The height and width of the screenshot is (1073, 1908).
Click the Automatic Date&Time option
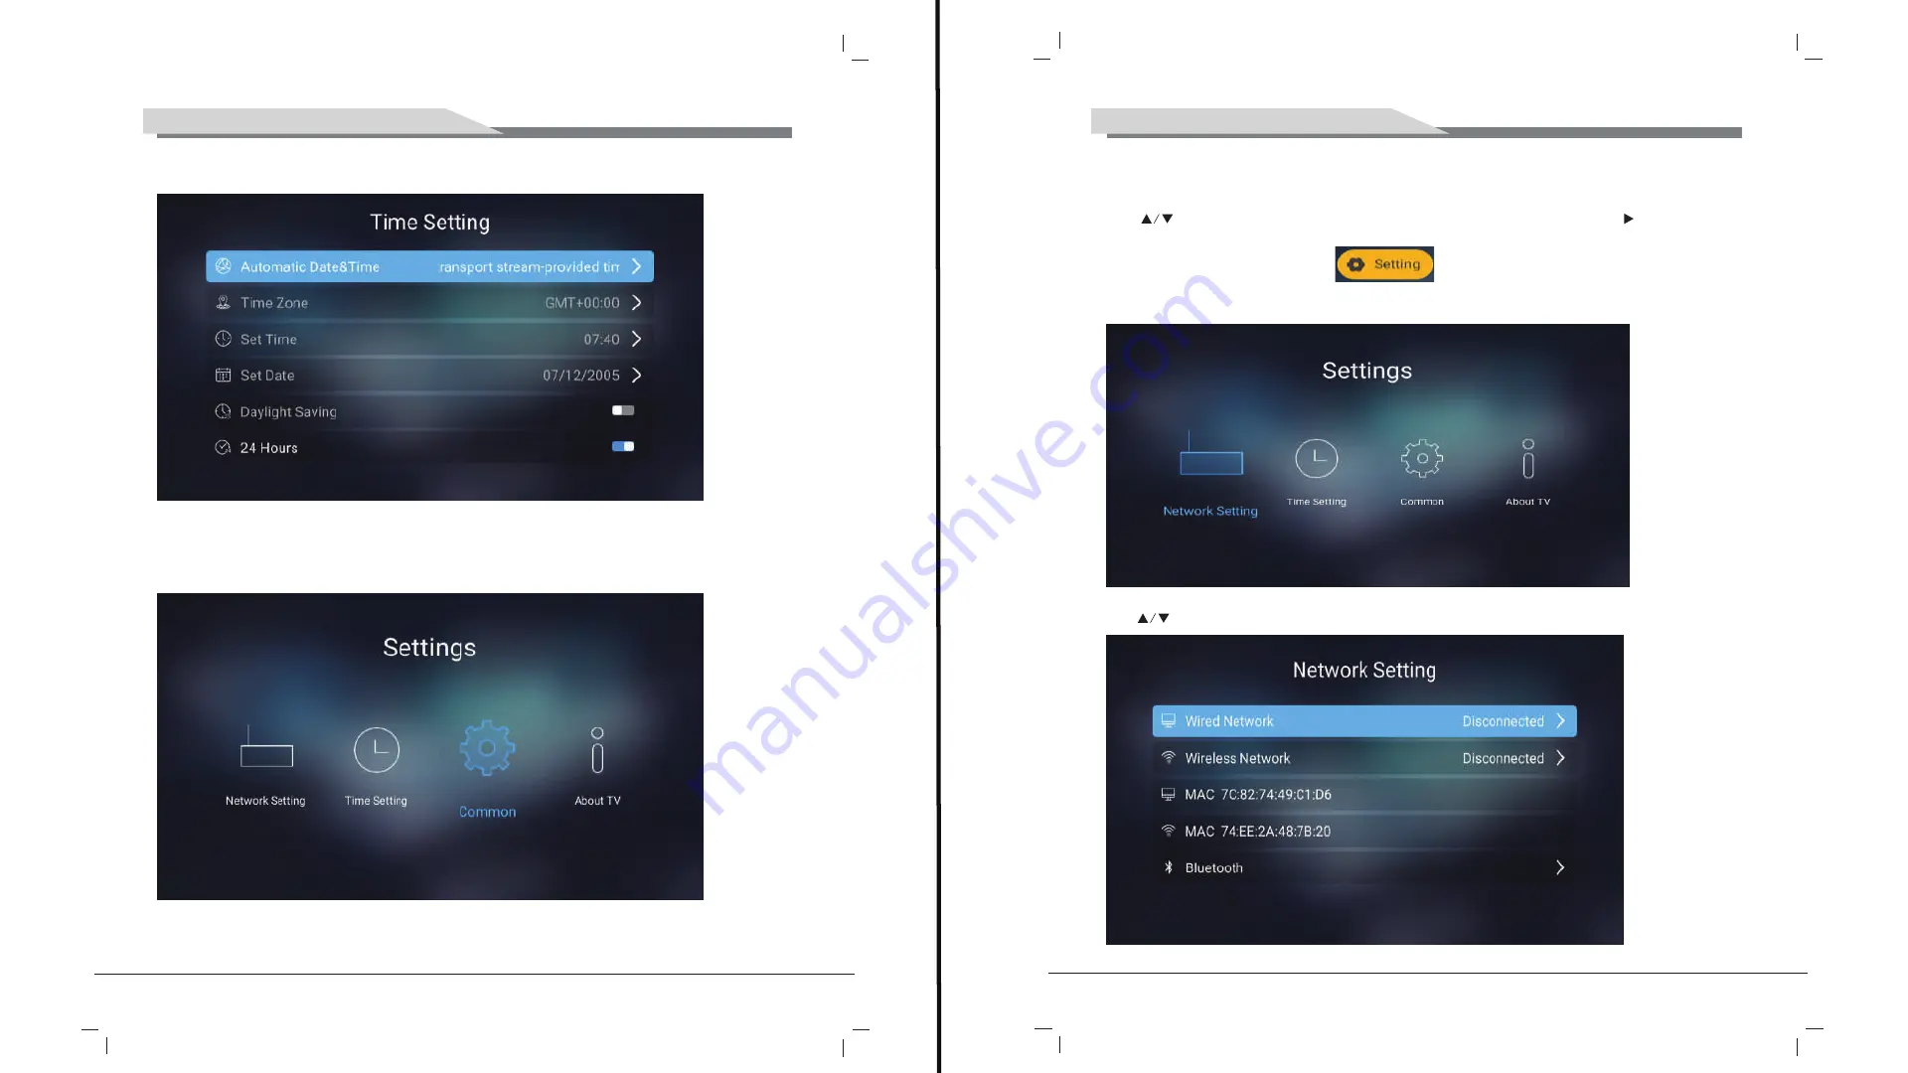tap(428, 266)
